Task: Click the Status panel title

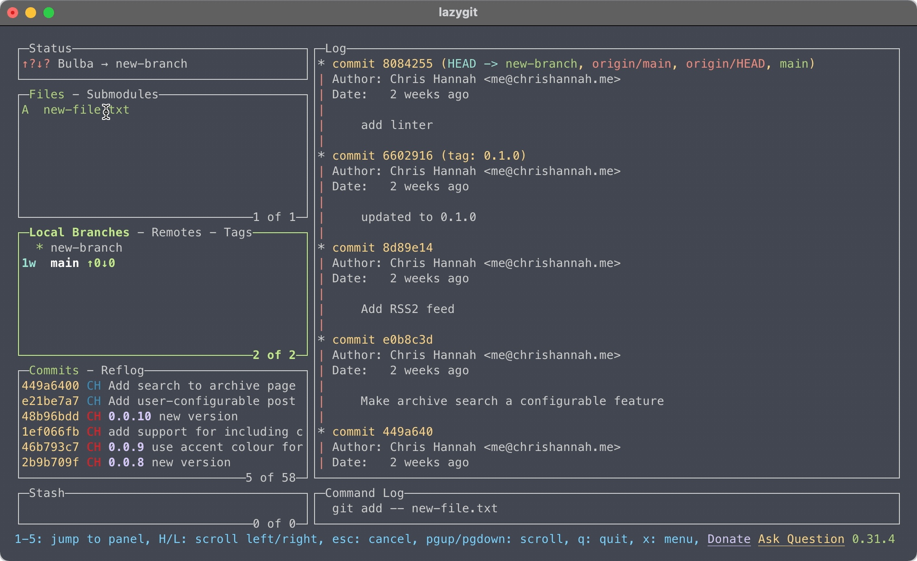Action: 51,48
